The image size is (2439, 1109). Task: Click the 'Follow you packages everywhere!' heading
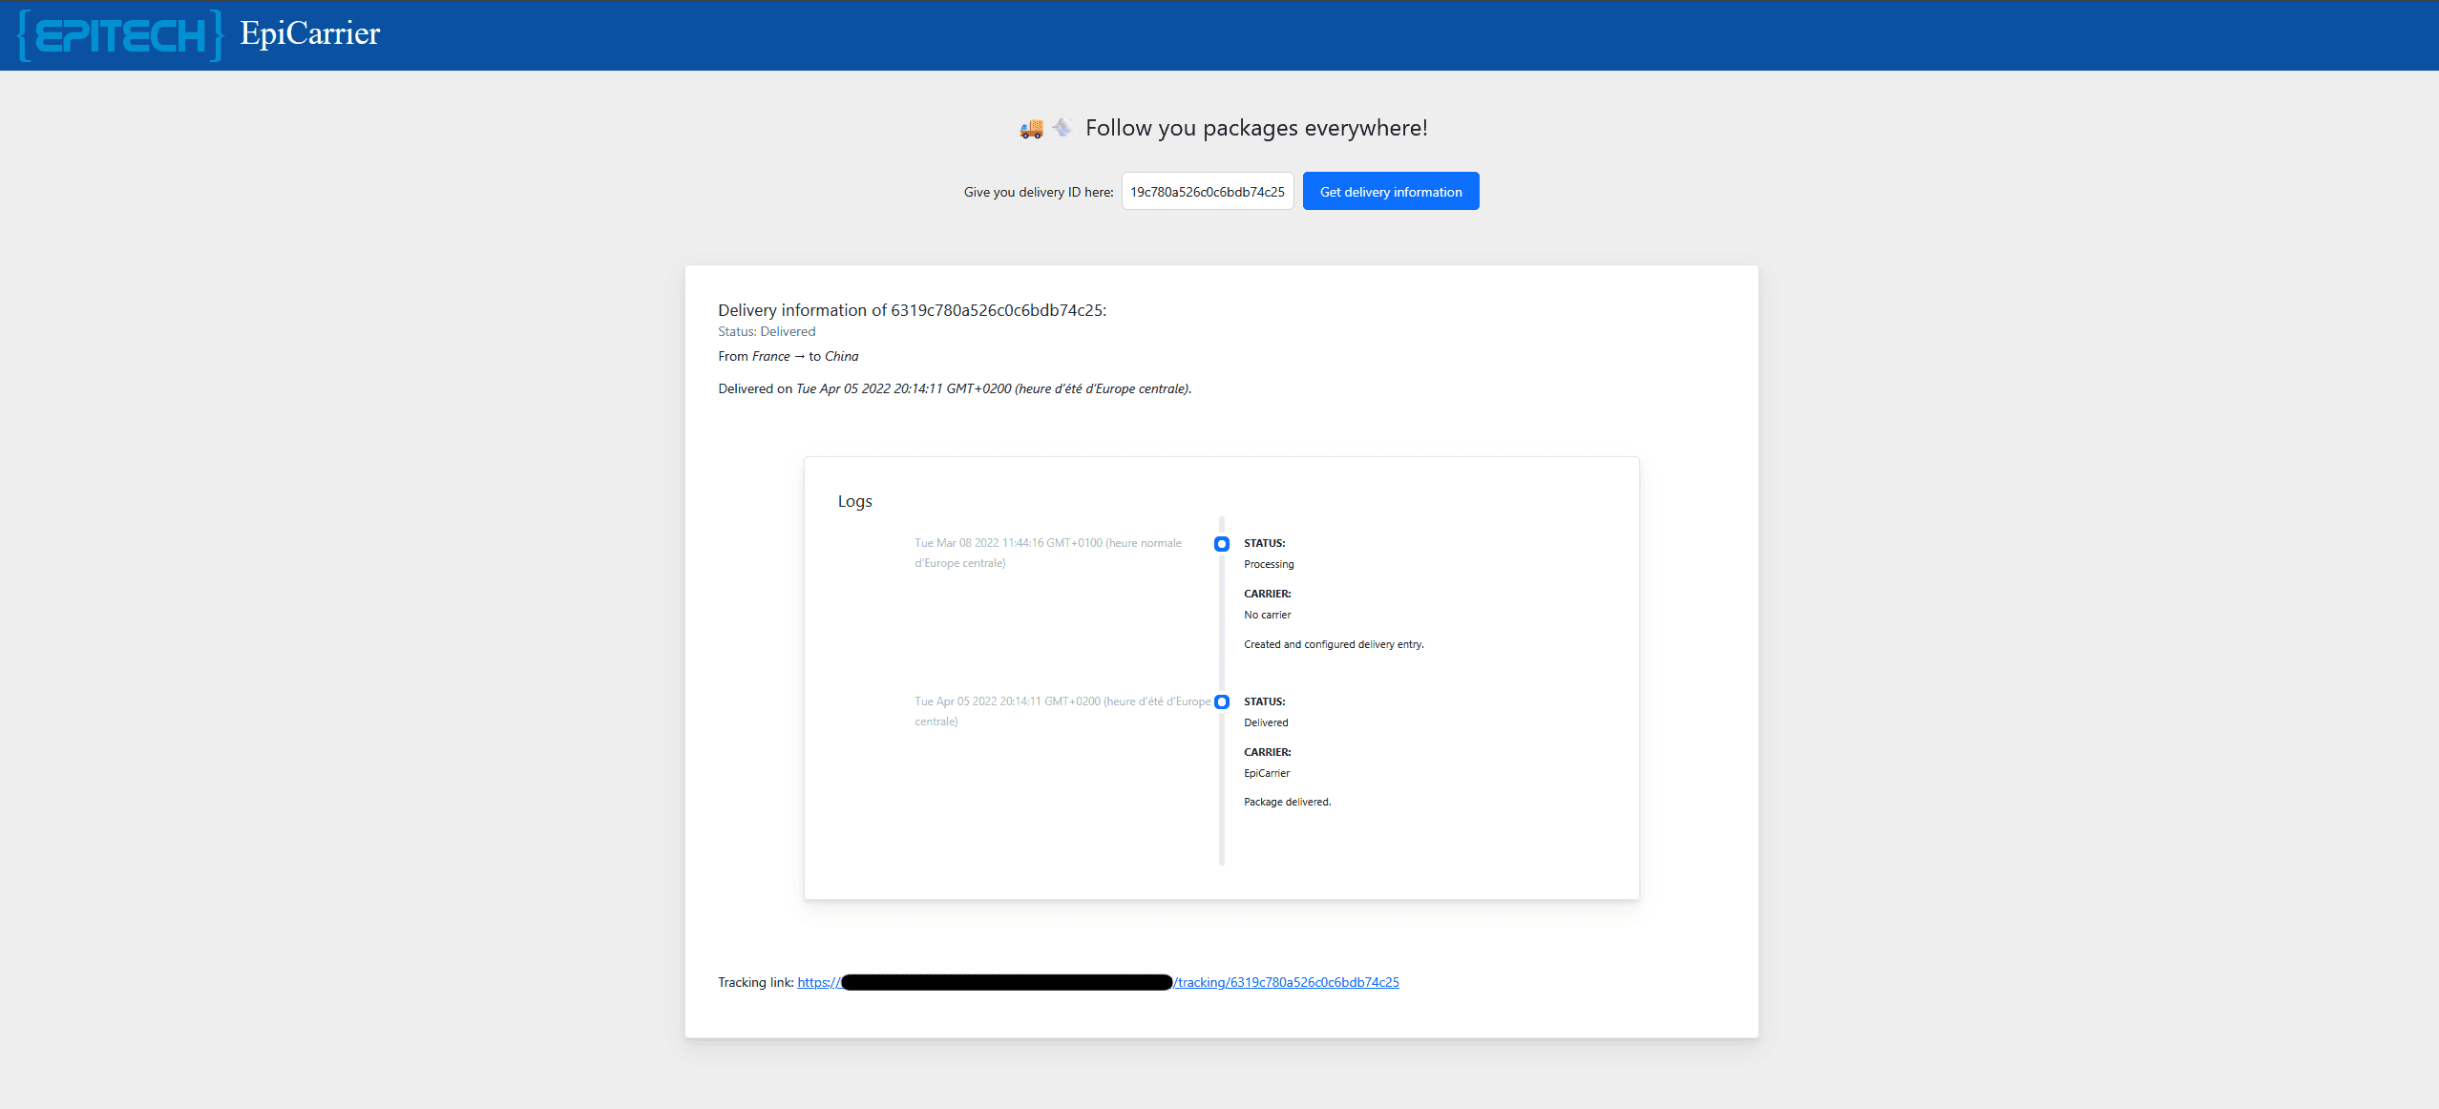click(1255, 128)
